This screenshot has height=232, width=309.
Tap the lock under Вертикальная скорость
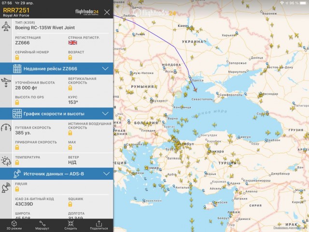(x=70, y=88)
